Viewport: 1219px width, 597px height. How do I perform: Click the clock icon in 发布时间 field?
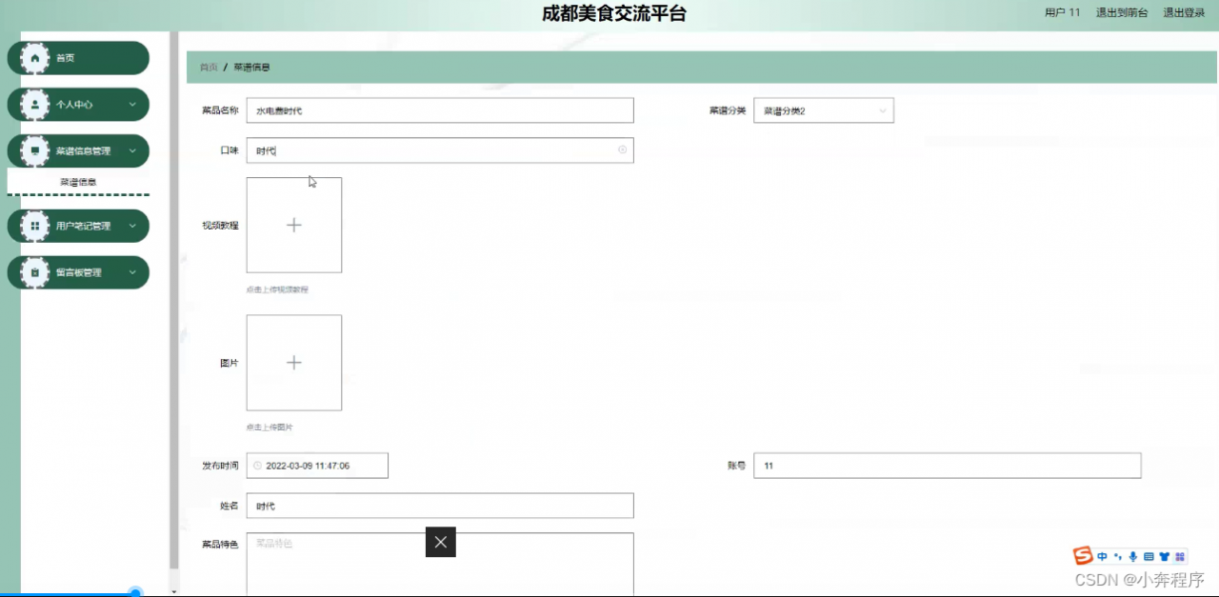point(256,465)
